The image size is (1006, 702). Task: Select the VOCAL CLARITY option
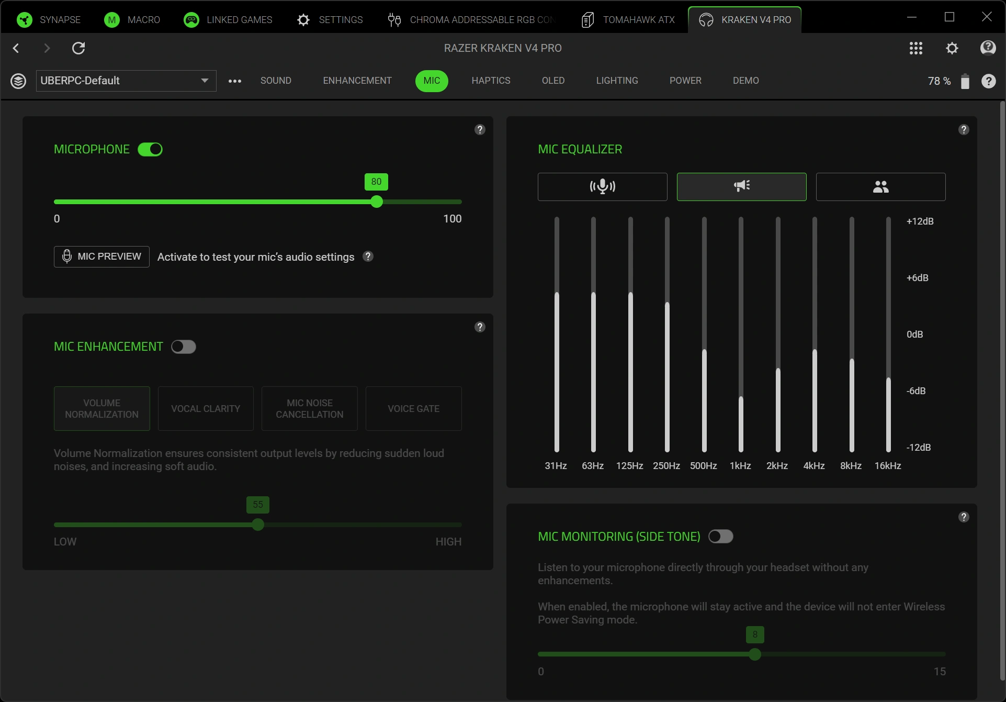[206, 409]
